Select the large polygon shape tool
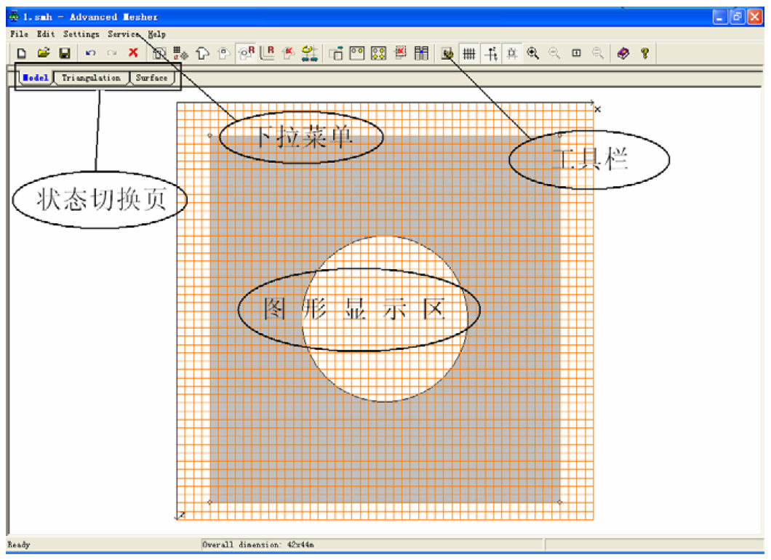This screenshot has height=560, width=771. [x=203, y=53]
